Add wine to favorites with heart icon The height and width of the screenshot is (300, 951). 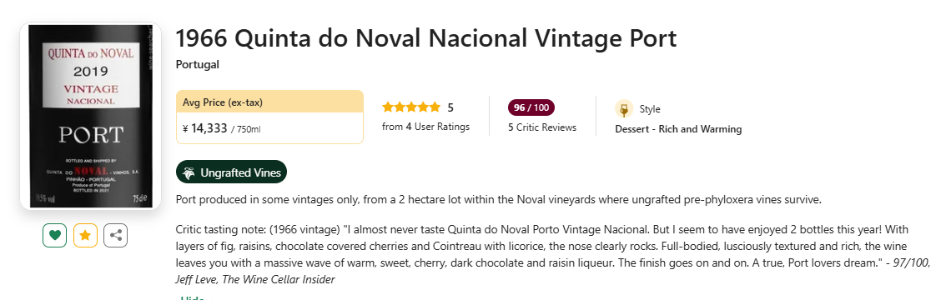pos(54,236)
